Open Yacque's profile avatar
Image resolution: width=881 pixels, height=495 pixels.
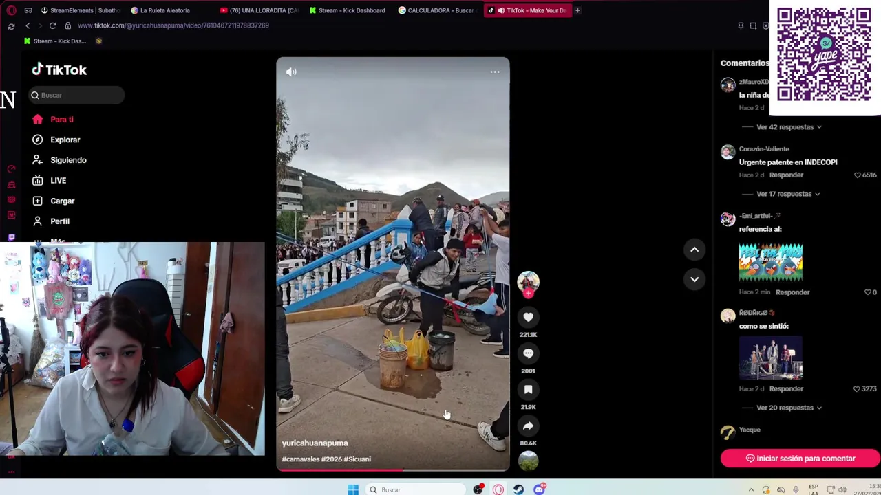coord(728,432)
